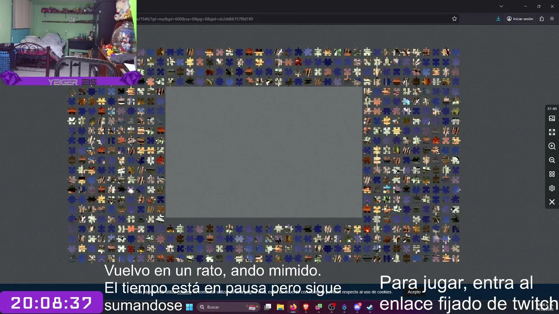The height and width of the screenshot is (314, 559).
Task: Close the puzzle sidebar with X
Action: point(552,202)
